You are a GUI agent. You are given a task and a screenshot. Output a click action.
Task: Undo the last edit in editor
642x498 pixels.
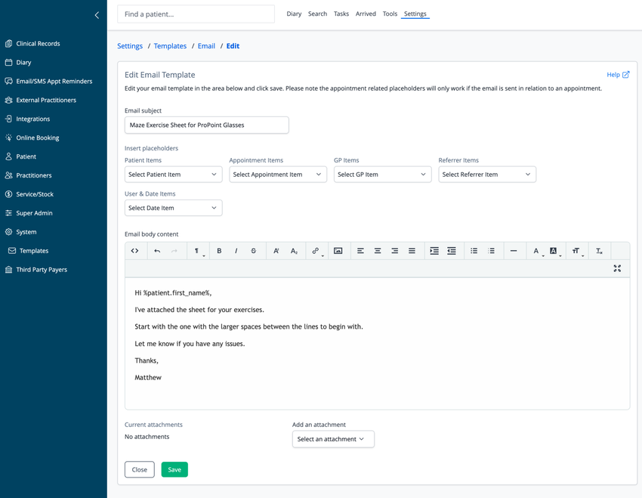tap(157, 251)
